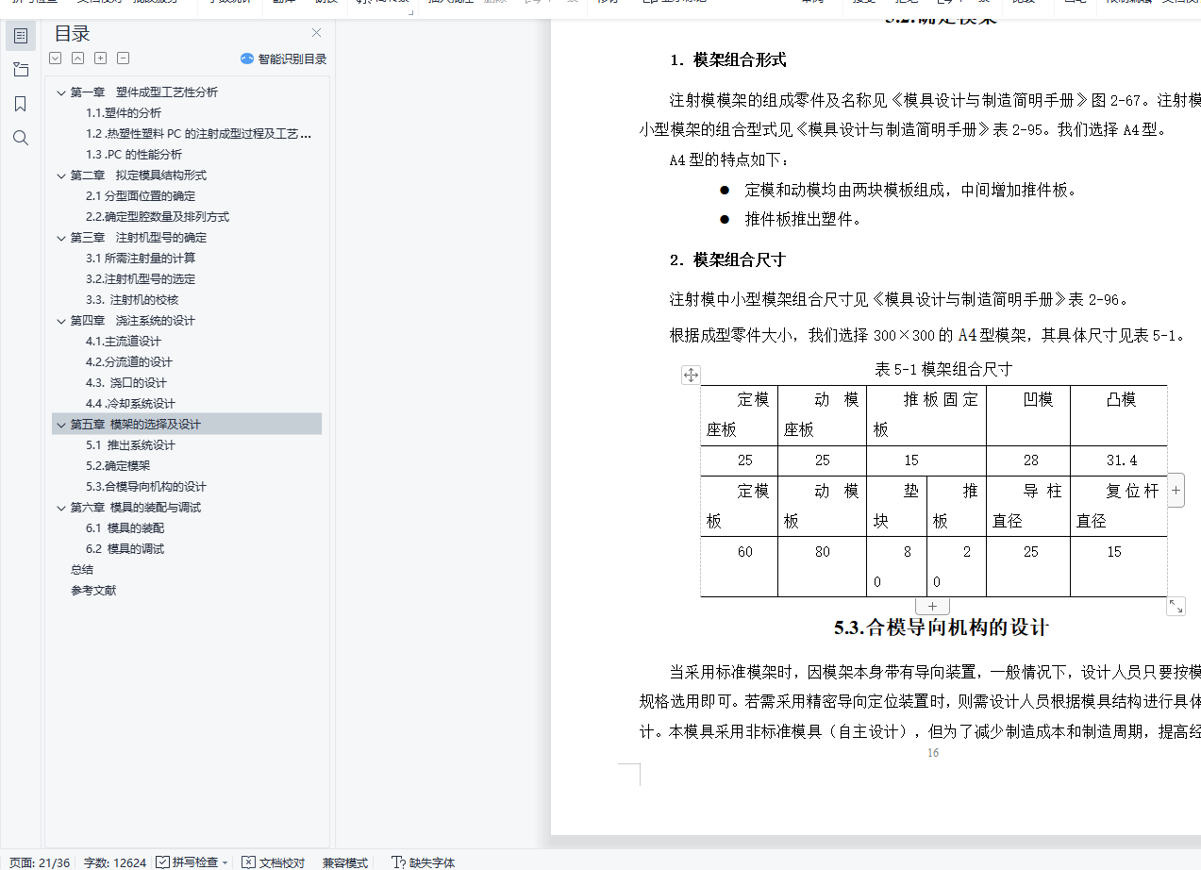1201x870 pixels.
Task: Click the heading 5.3.合模导向机构的设计
Action: tap(942, 627)
